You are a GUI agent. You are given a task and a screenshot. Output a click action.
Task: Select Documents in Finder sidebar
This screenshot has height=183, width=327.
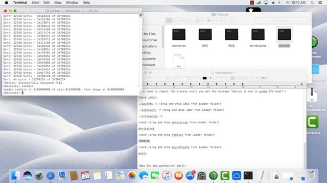149,59
